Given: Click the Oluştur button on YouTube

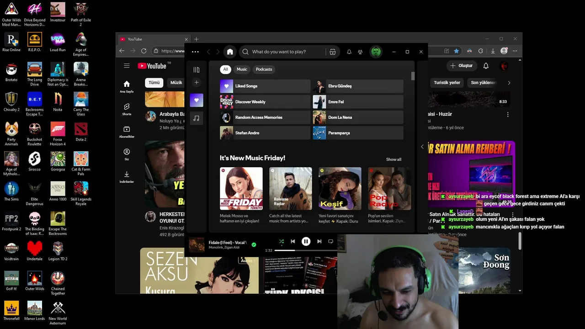Looking at the screenshot, I should pyautogui.click(x=461, y=66).
